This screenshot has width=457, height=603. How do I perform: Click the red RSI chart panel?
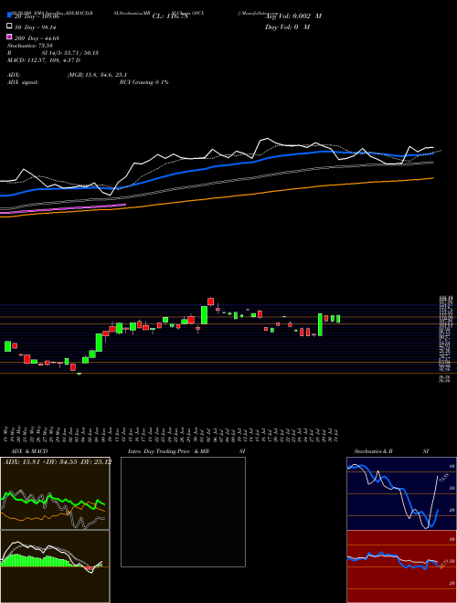(401, 566)
